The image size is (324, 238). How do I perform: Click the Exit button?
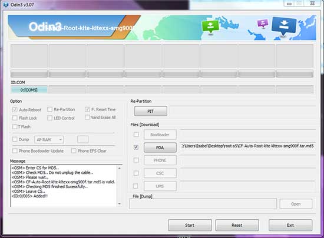click(290, 225)
